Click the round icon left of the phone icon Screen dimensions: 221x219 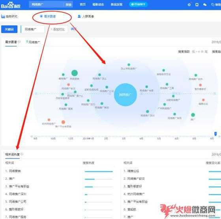pyautogui.click(x=189, y=5)
